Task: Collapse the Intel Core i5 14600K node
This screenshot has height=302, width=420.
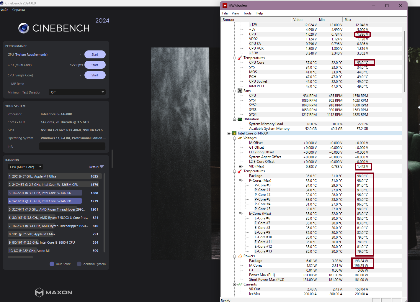Action: point(229,133)
